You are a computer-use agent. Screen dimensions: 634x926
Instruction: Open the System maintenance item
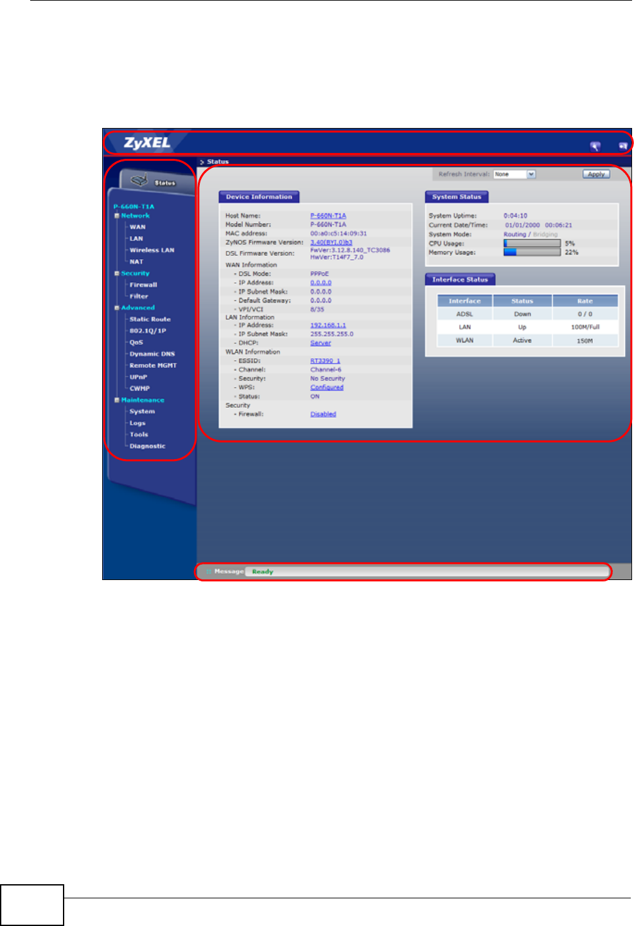pyautogui.click(x=142, y=412)
